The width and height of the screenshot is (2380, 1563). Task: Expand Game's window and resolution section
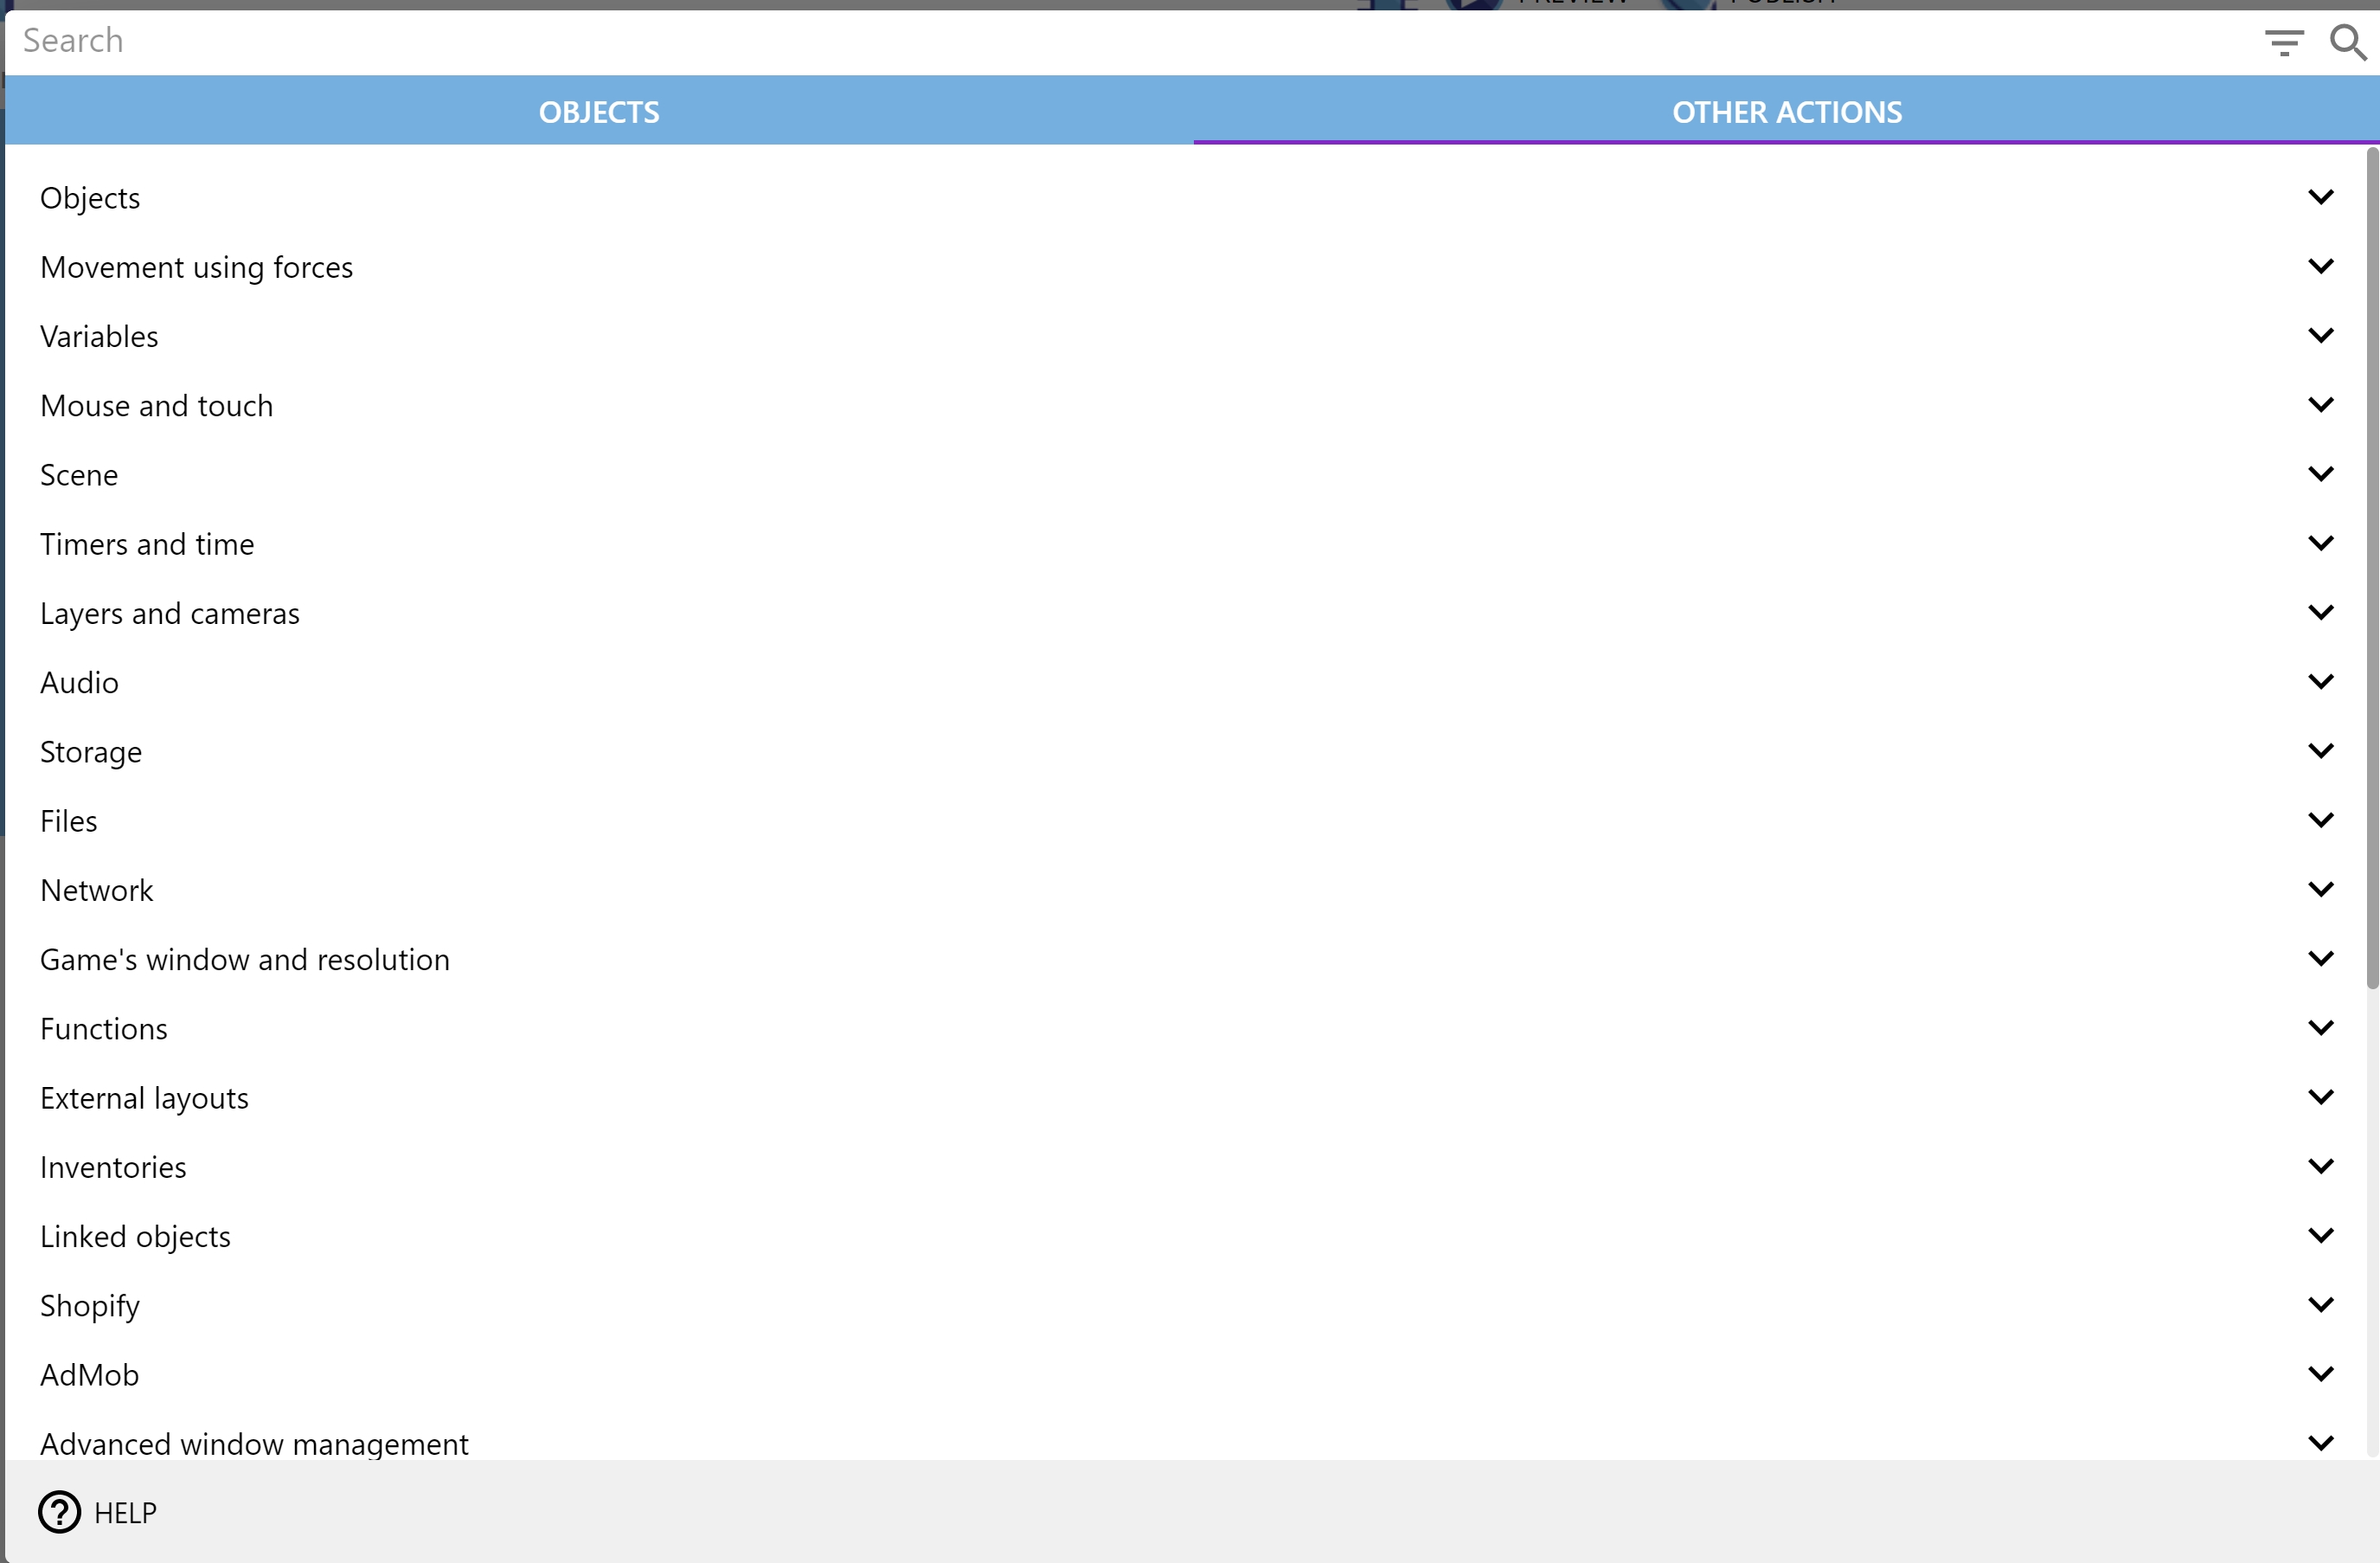tap(2322, 957)
